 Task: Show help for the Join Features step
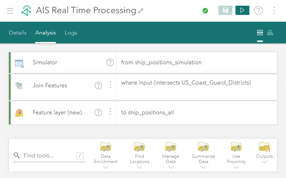98,85
